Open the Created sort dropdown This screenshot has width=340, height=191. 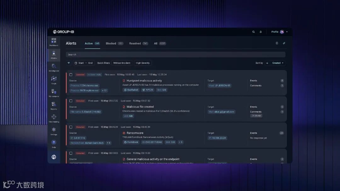point(278,63)
